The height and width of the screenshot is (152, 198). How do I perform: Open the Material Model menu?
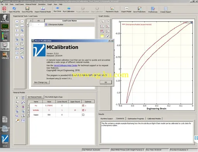pyautogui.click(x=31, y=4)
